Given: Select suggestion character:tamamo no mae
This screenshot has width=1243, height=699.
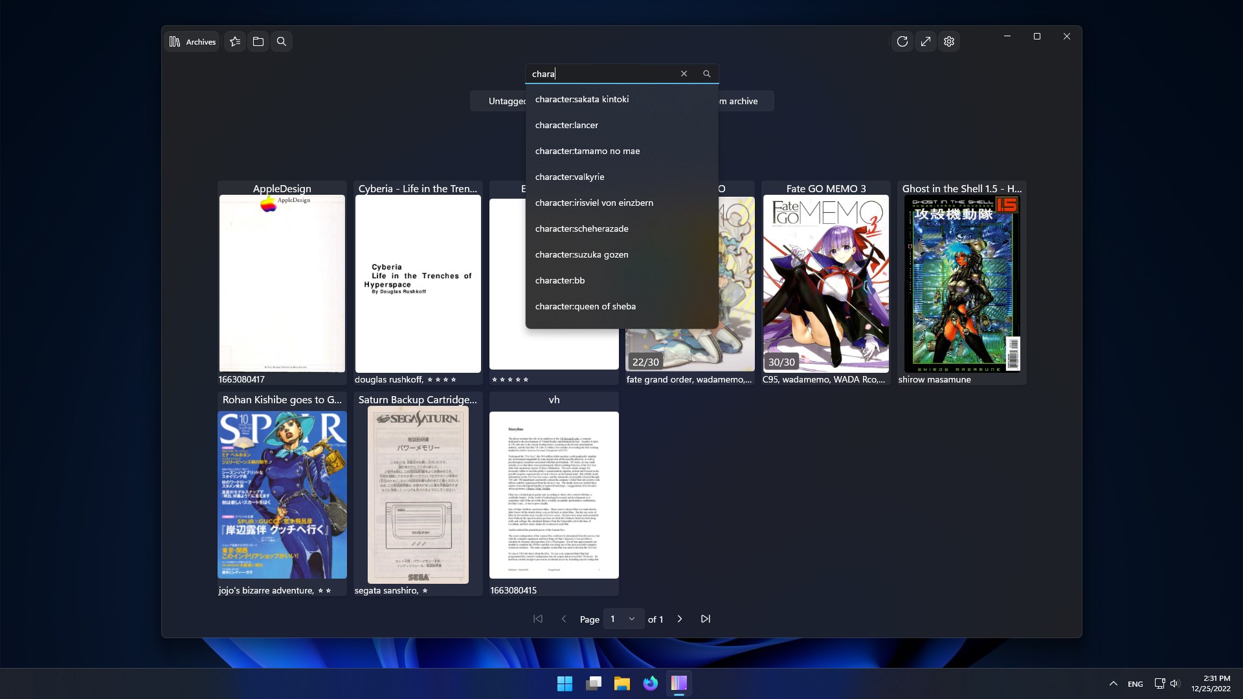Looking at the screenshot, I should (587, 151).
